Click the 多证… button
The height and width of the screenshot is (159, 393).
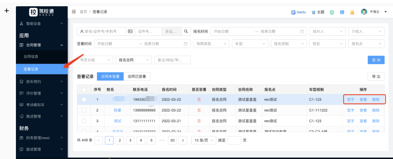pos(172,31)
